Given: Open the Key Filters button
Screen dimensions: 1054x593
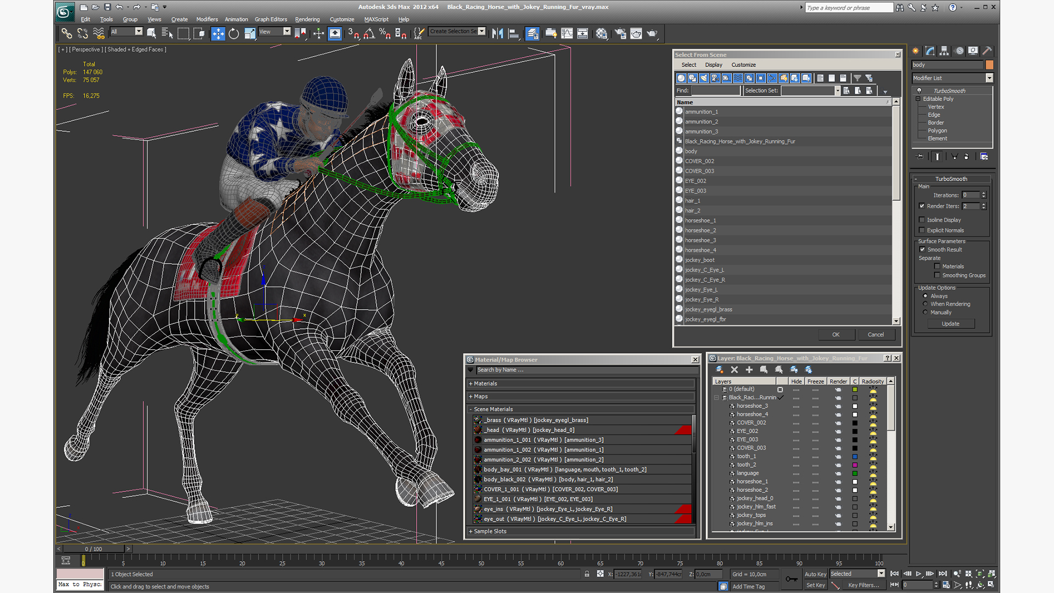Looking at the screenshot, I should [x=863, y=585].
